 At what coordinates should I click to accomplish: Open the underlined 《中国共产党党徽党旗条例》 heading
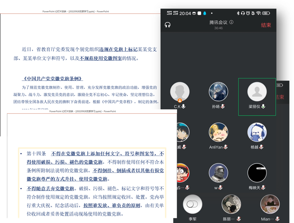[x=52, y=79]
